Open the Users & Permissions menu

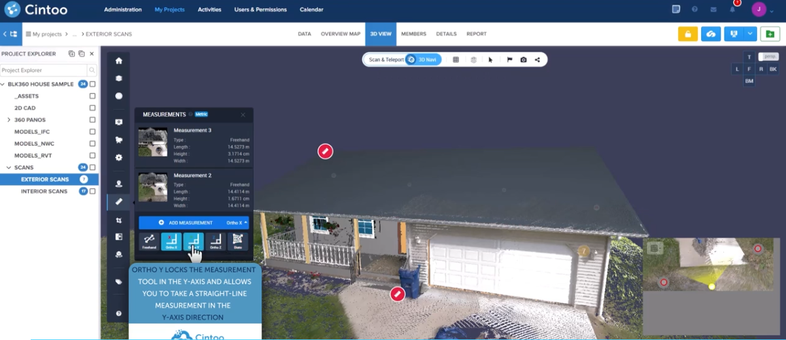260,10
